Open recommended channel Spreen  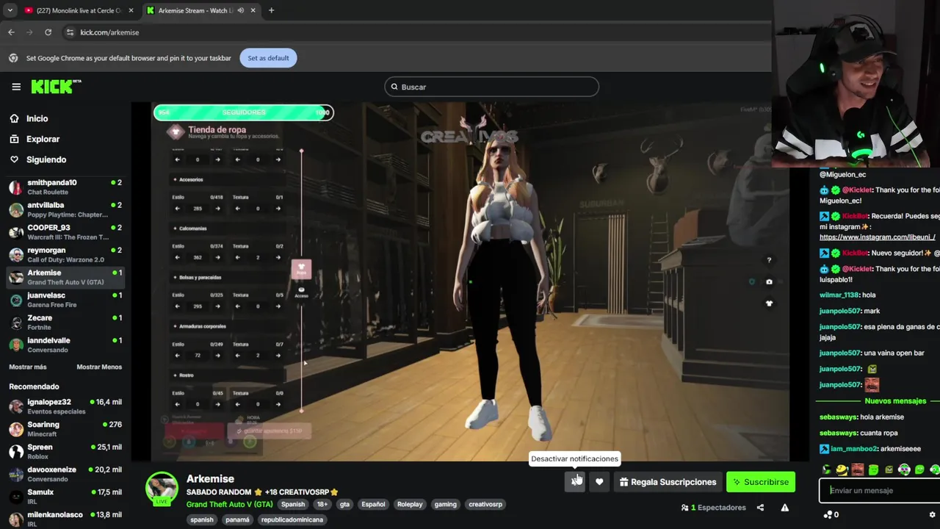[x=66, y=451]
